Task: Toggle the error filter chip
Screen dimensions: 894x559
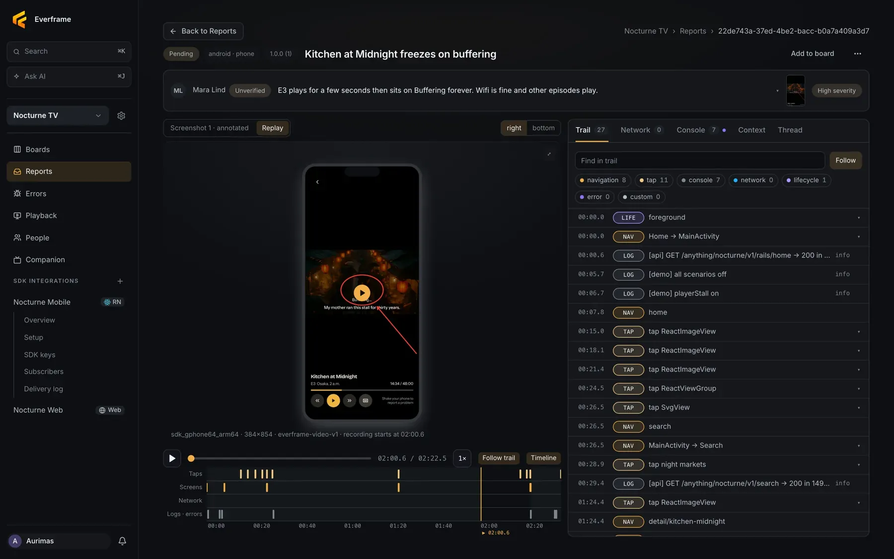Action: click(595, 197)
